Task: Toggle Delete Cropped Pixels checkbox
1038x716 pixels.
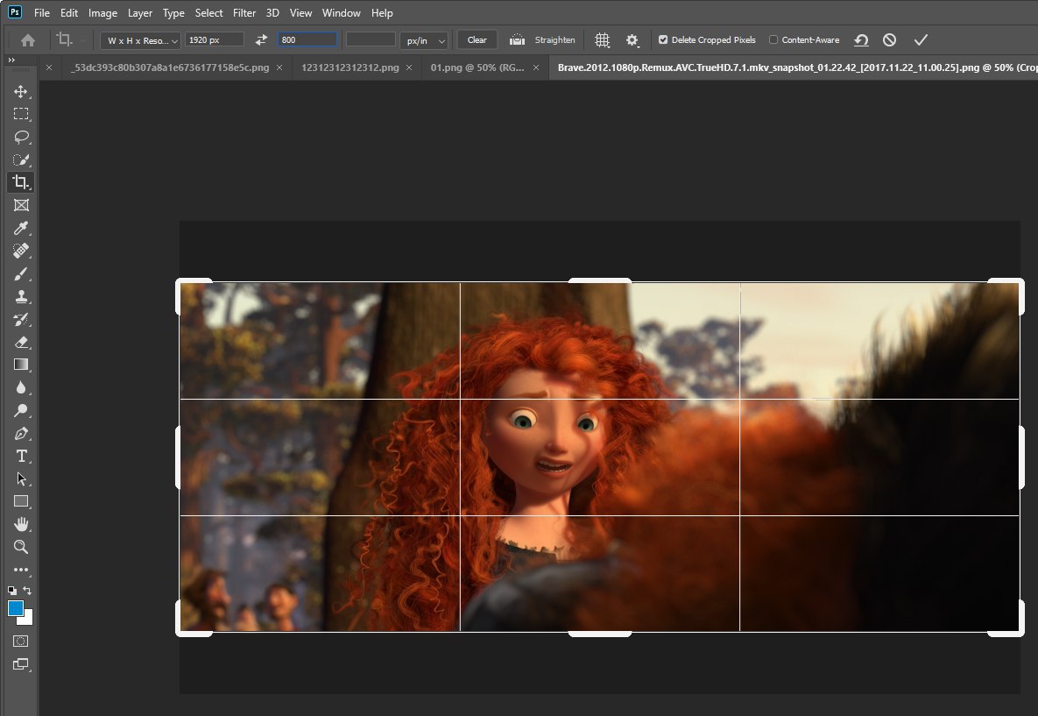Action: click(x=662, y=39)
